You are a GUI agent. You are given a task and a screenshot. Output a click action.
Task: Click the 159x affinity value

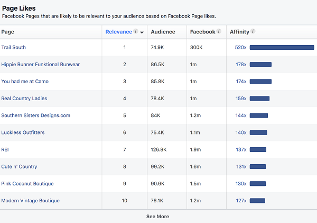click(x=241, y=99)
